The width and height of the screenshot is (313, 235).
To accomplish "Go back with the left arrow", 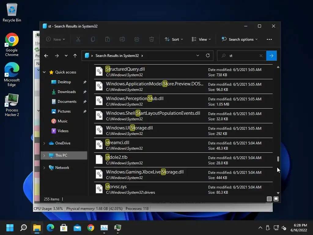I will (x=46, y=56).
